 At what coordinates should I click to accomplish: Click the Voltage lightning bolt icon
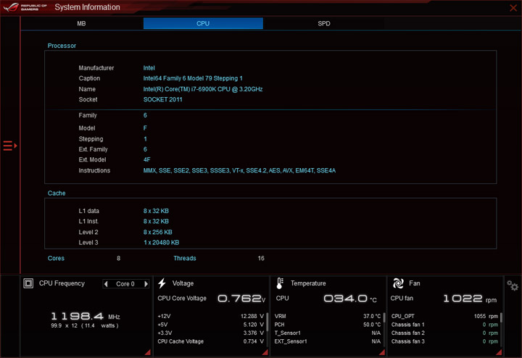click(x=162, y=283)
